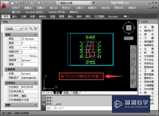Click the 材质 ByLayer value
This screenshot has height=116, width=159.
(x=30, y=74)
